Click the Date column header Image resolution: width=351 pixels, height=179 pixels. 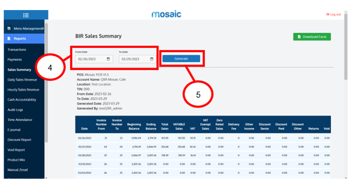84,128
